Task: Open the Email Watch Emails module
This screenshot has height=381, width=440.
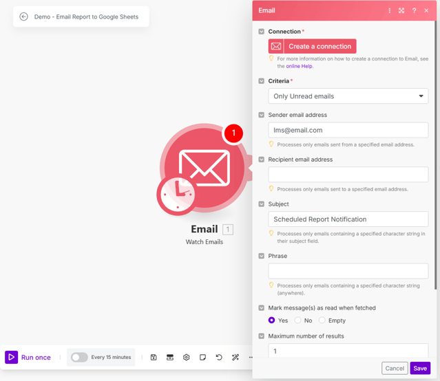Action: pos(205,168)
